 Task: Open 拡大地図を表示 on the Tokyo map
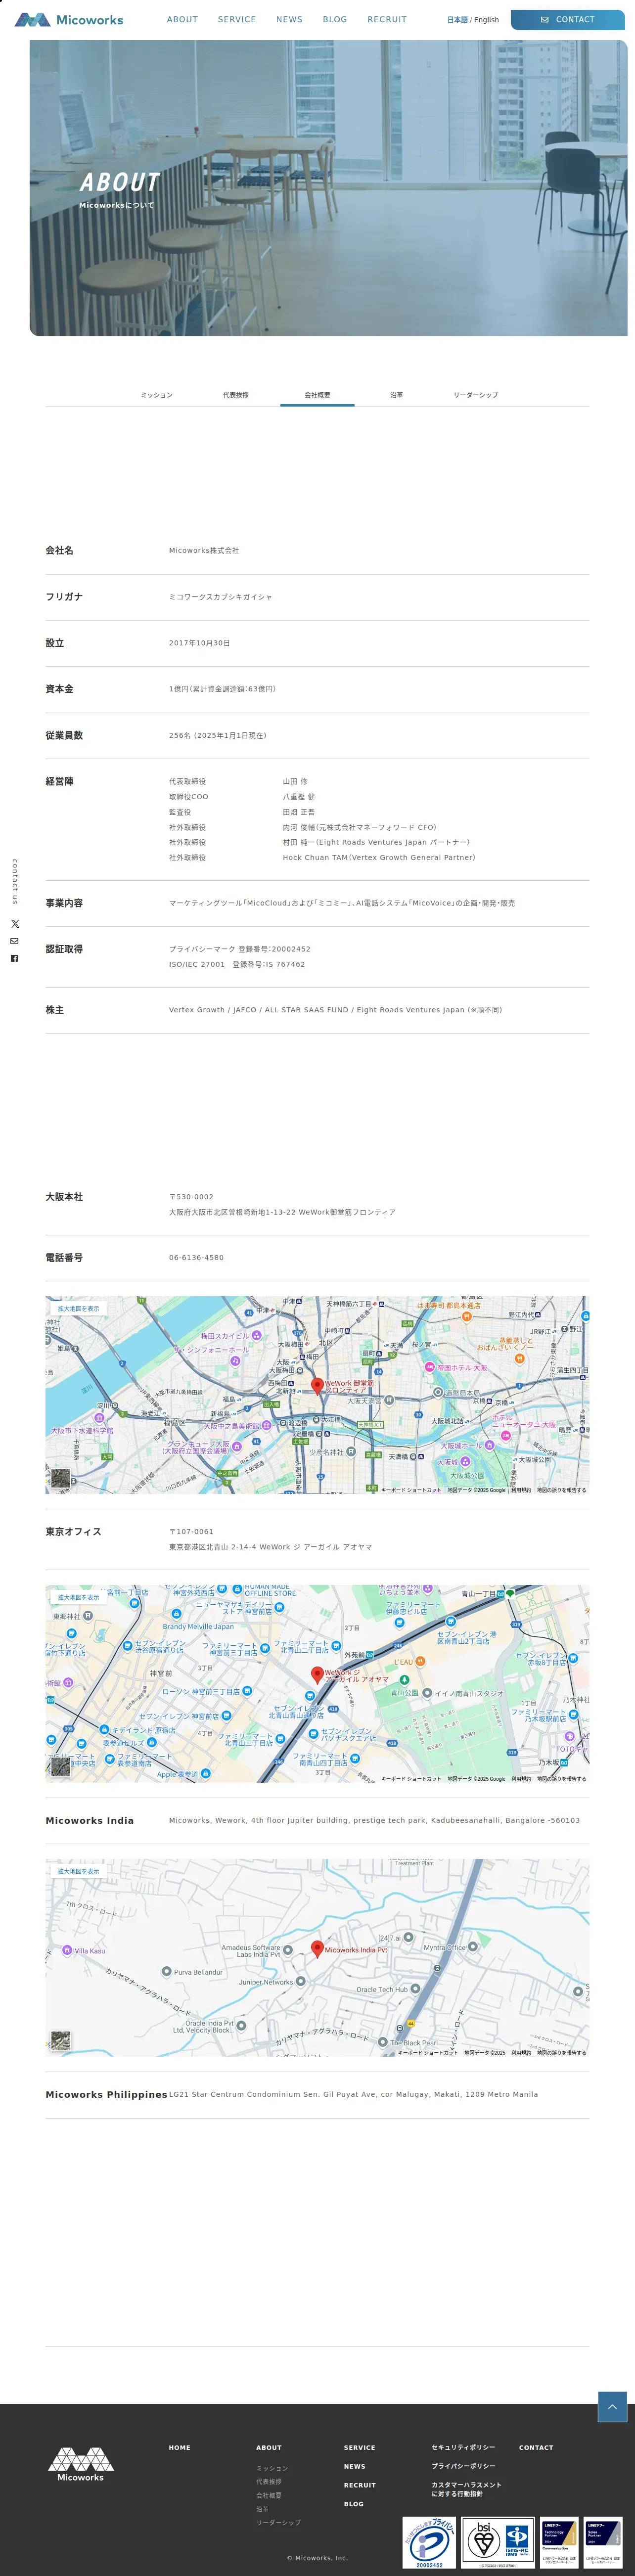(x=78, y=1597)
